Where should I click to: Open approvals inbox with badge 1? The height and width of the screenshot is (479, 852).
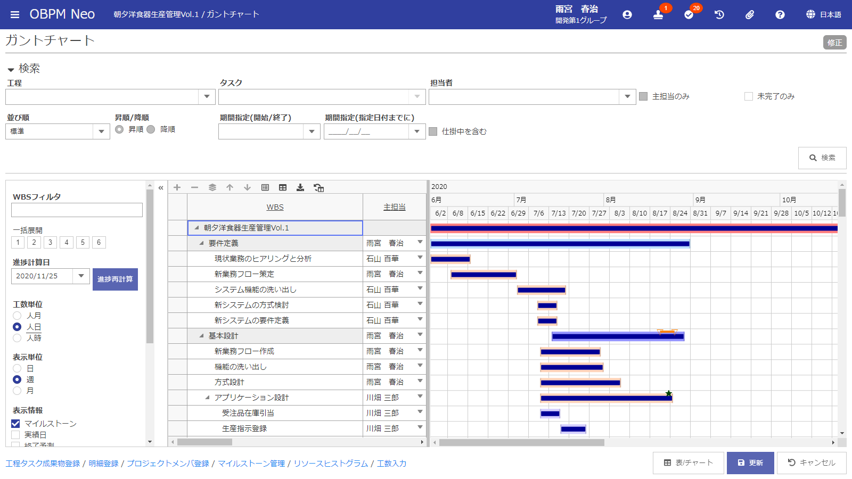click(x=658, y=15)
